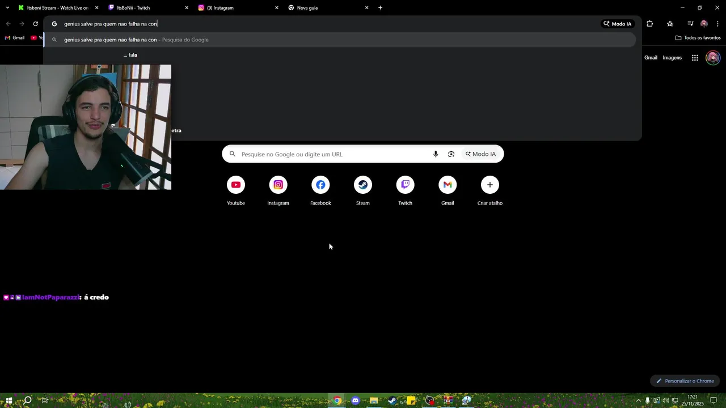Click the IamNotPaparazzi chat username
Image resolution: width=726 pixels, height=408 pixels.
coord(51,297)
